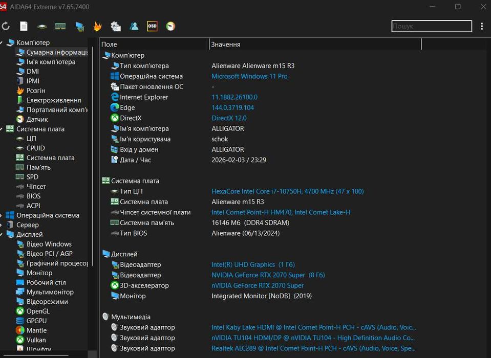Click the CPU chip toolbar icon
Image resolution: width=491 pixels, height=358 pixels.
point(42,27)
